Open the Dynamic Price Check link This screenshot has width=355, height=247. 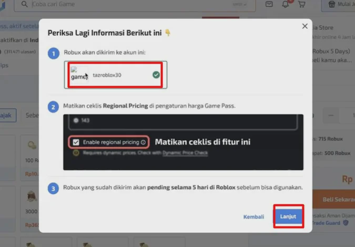click(x=185, y=153)
